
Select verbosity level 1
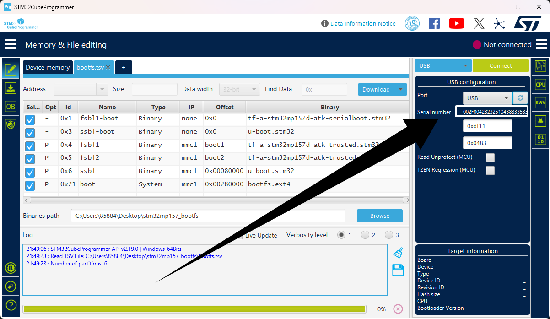click(341, 235)
